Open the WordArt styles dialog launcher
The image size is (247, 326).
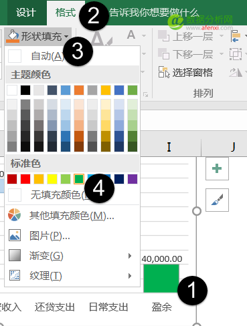click(x=146, y=95)
